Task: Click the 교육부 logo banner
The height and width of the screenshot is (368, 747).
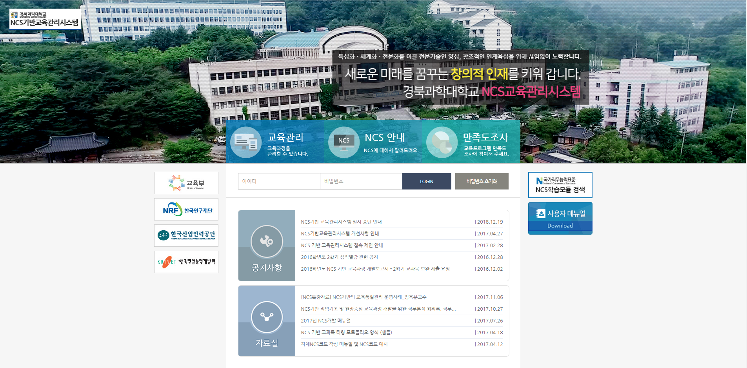Action: coord(186,183)
